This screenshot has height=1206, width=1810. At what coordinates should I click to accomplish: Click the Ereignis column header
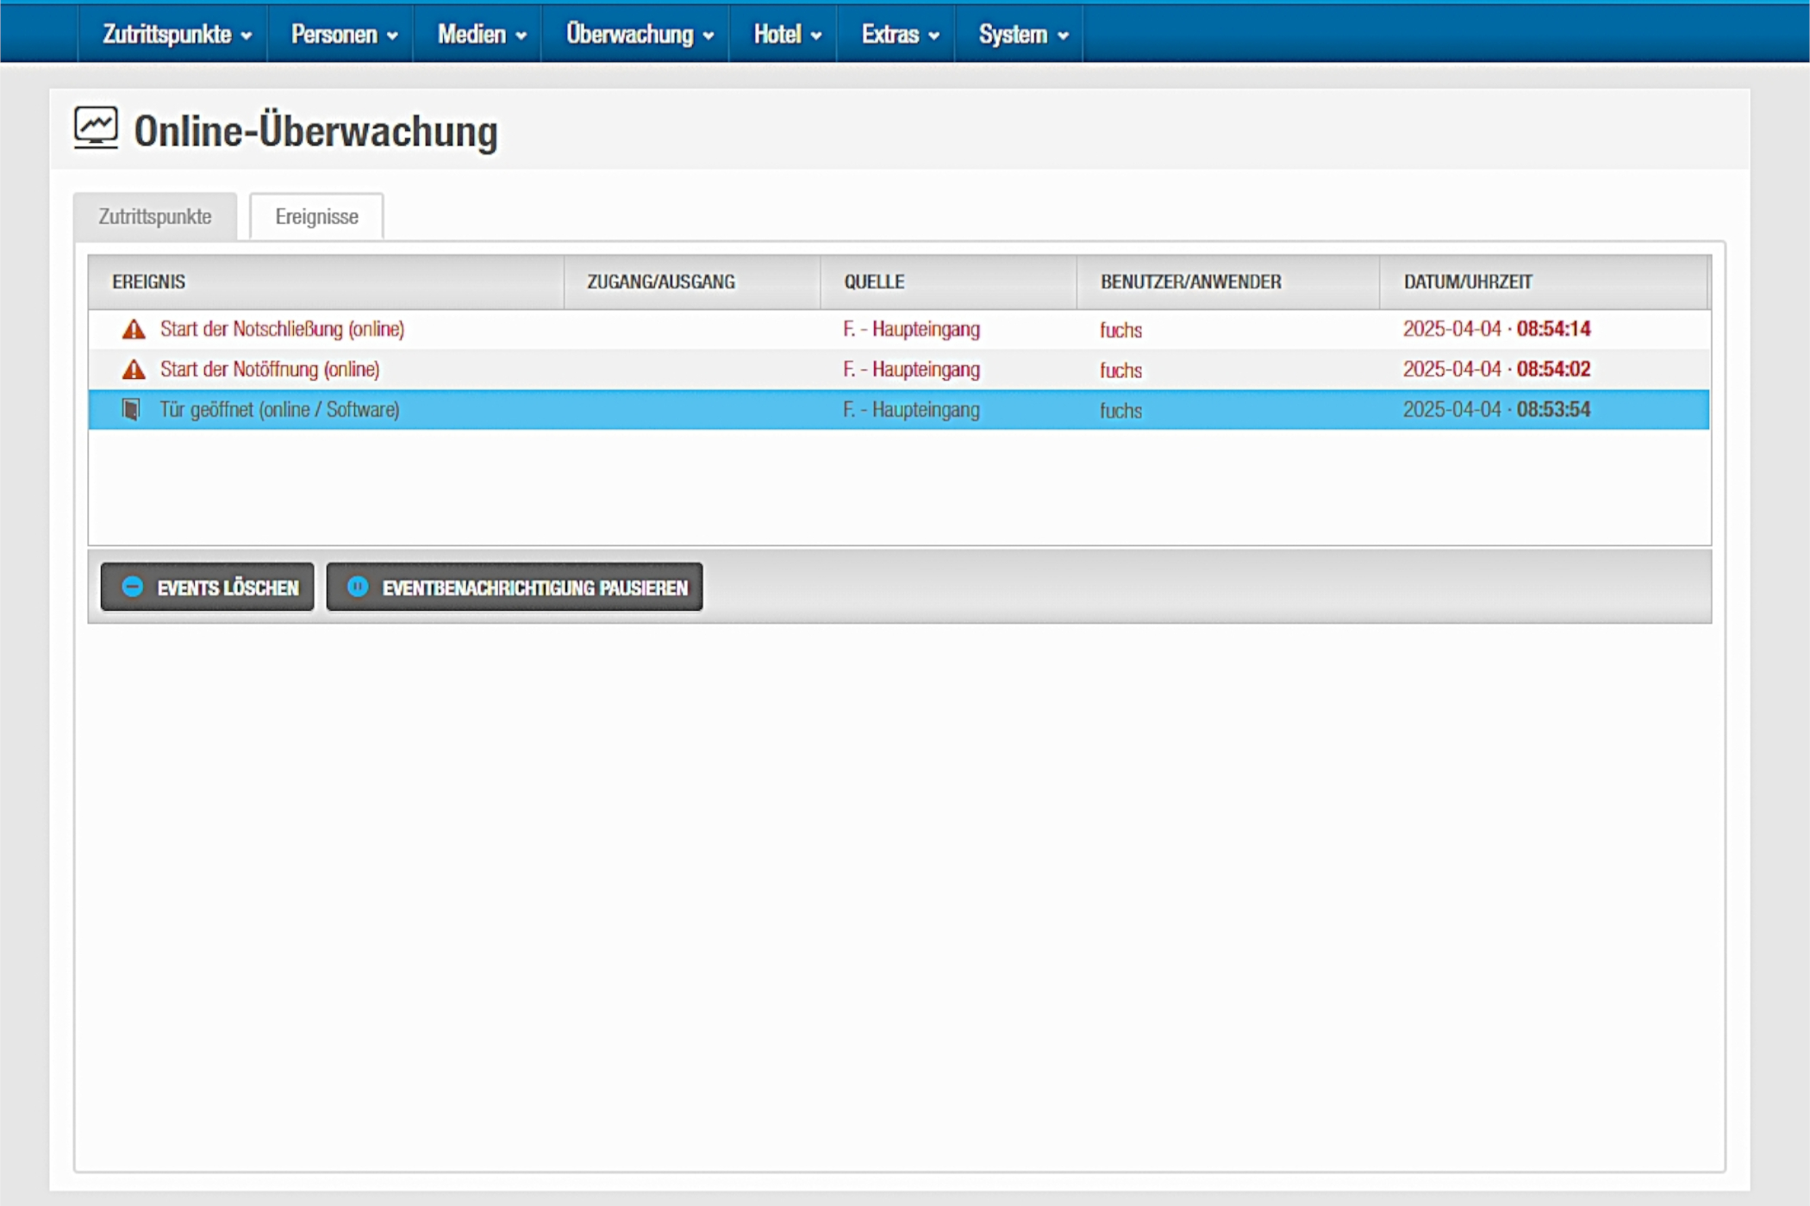click(149, 282)
